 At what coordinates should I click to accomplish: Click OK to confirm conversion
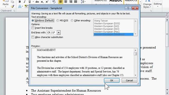pyautogui.click(x=112, y=80)
